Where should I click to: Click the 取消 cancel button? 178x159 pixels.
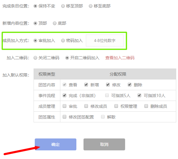(104, 144)
